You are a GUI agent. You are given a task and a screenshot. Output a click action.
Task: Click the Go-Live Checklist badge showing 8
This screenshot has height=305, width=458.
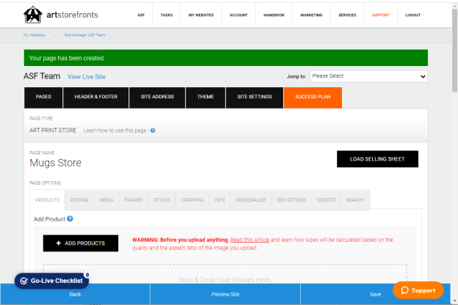coord(87,275)
